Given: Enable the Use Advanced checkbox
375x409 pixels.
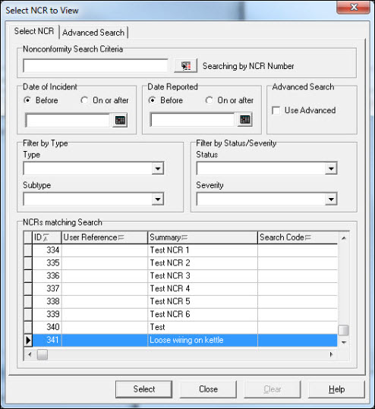Looking at the screenshot, I should (x=276, y=110).
